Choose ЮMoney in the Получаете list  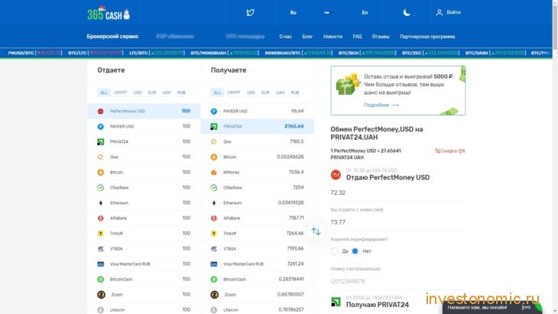pos(258,173)
